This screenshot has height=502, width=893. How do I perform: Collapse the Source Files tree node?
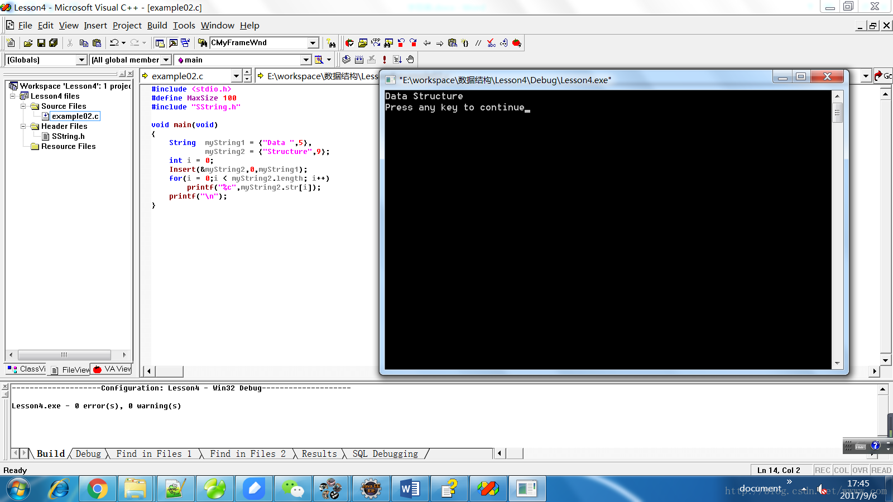23,106
